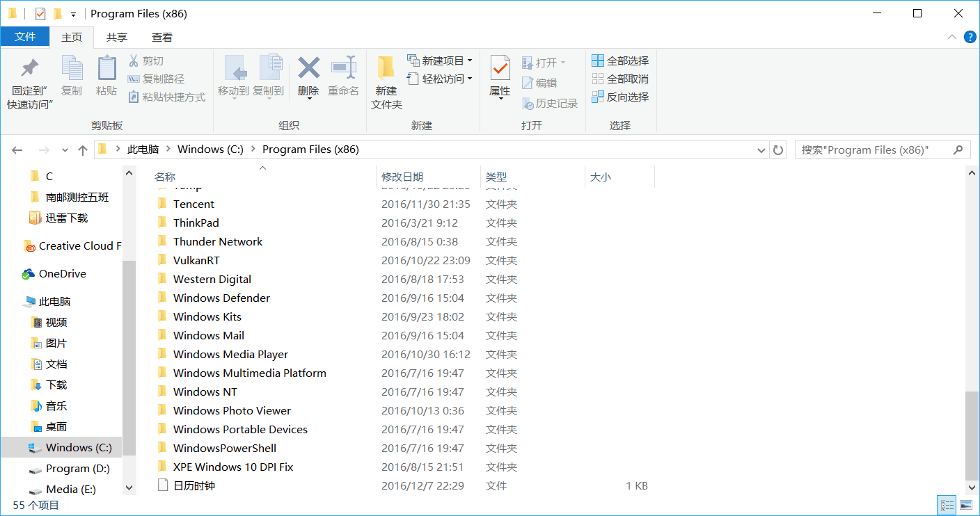Screen dimensions: 980x516
Task: Click the 删除 (Delete) red X icon
Action: tap(308, 68)
